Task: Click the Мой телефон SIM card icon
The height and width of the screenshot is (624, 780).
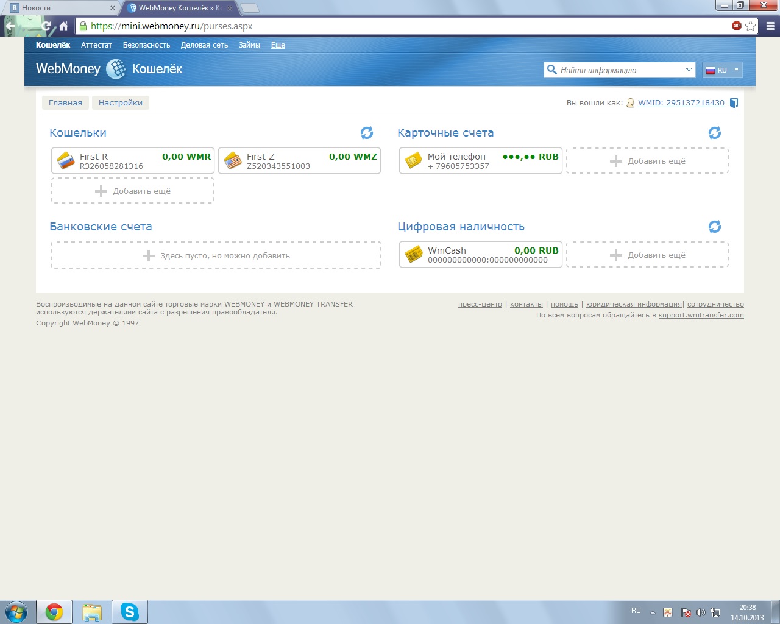Action: point(413,161)
